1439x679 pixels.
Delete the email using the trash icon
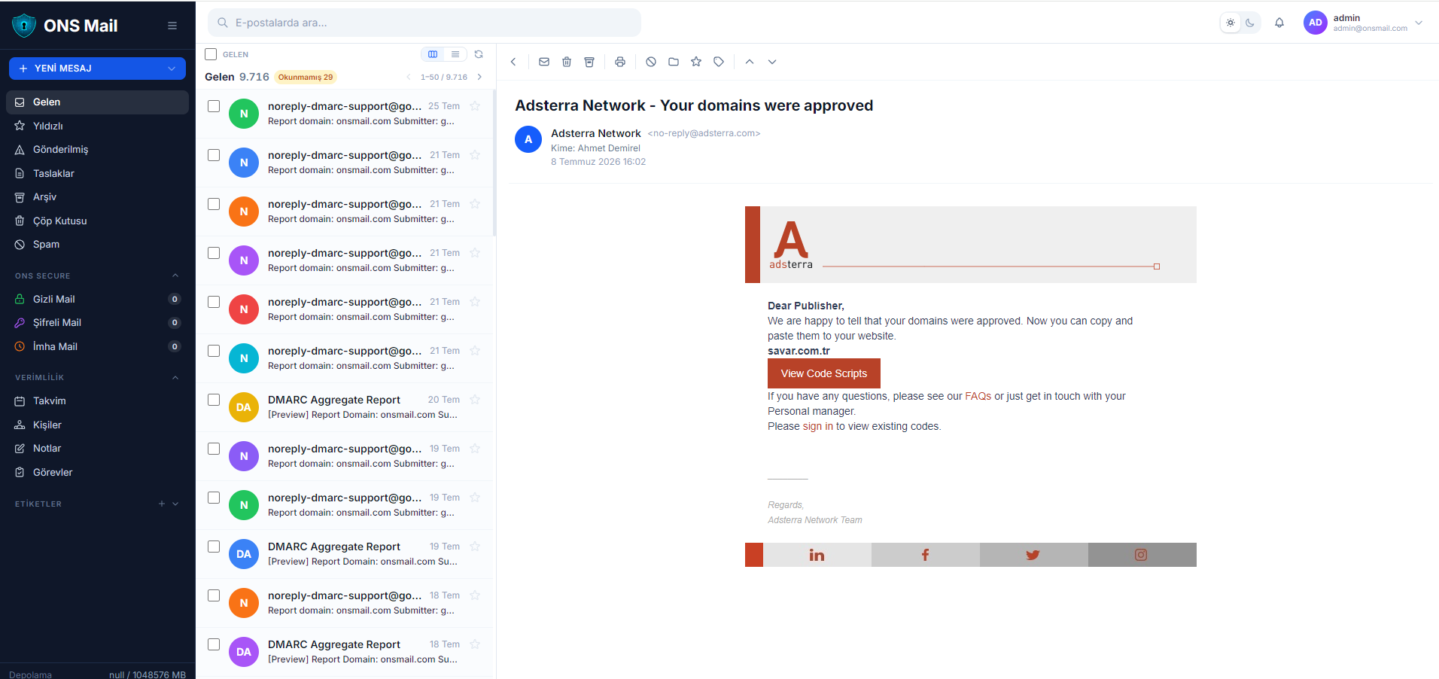pos(567,62)
